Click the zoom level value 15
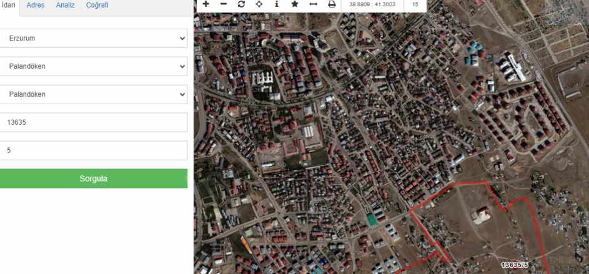This screenshot has height=274, width=589. [415, 4]
